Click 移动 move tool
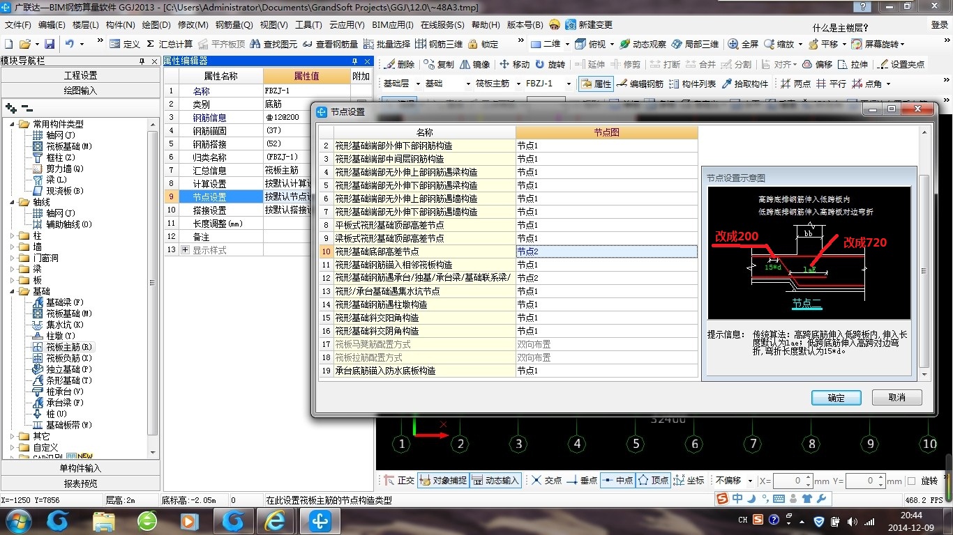This screenshot has height=535, width=953. [515, 64]
